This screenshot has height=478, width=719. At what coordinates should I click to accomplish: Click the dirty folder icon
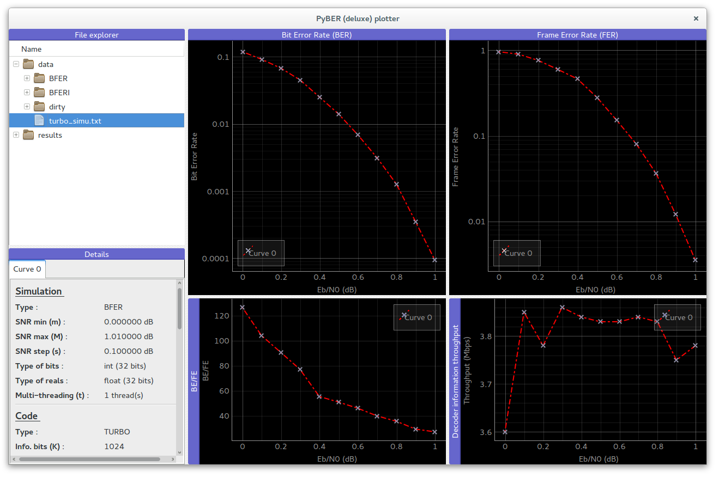click(39, 107)
